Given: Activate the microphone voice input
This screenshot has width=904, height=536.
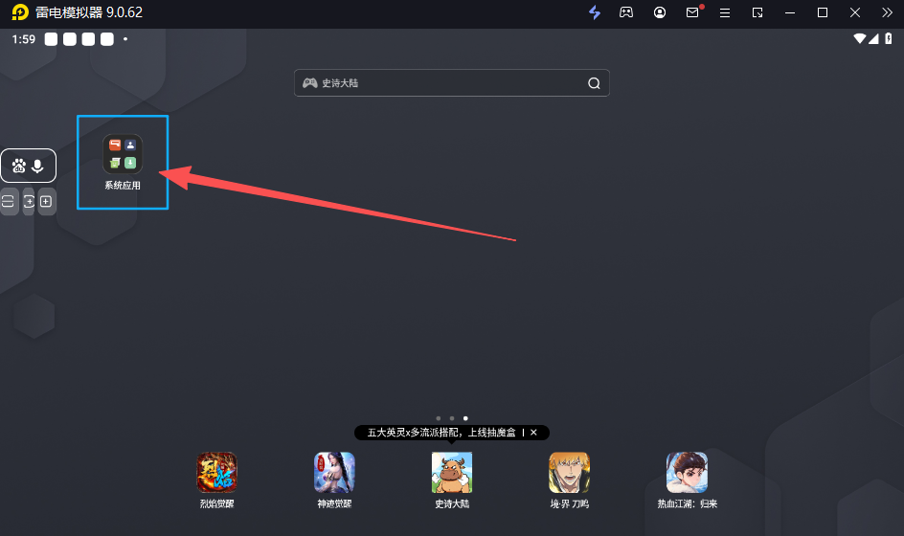Looking at the screenshot, I should click(38, 166).
